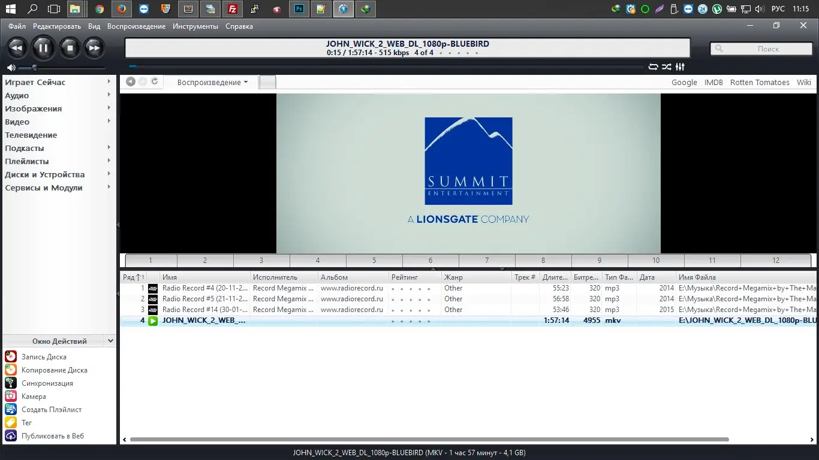
Task: Open Chrome from the taskbar
Action: pos(100,9)
